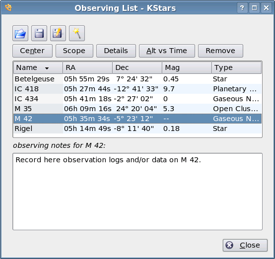This screenshot has height=259, width=275.
Task: Click the KStars icon in title bar
Action: point(8,7)
